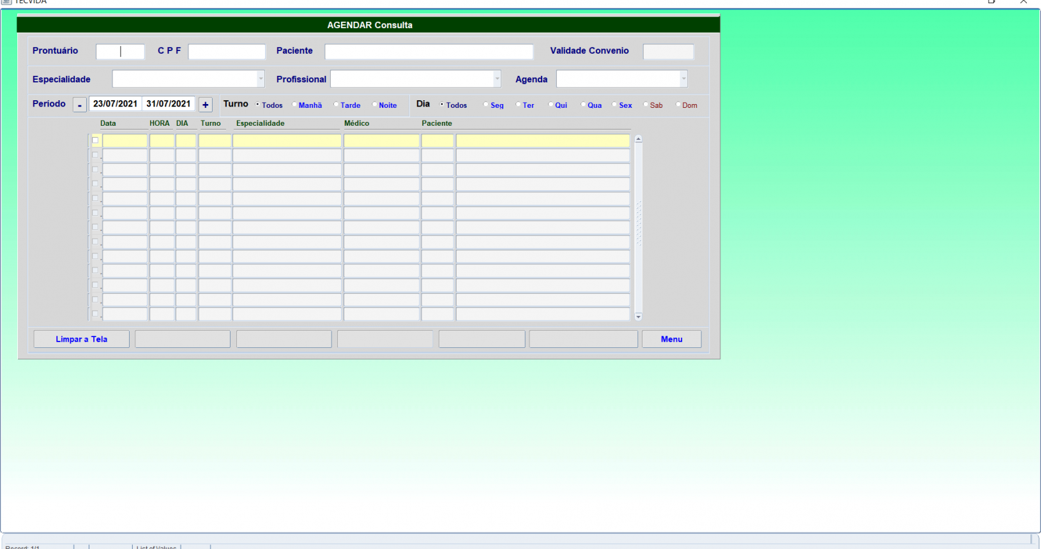
Task: Click the plus button after end date
Action: point(205,105)
